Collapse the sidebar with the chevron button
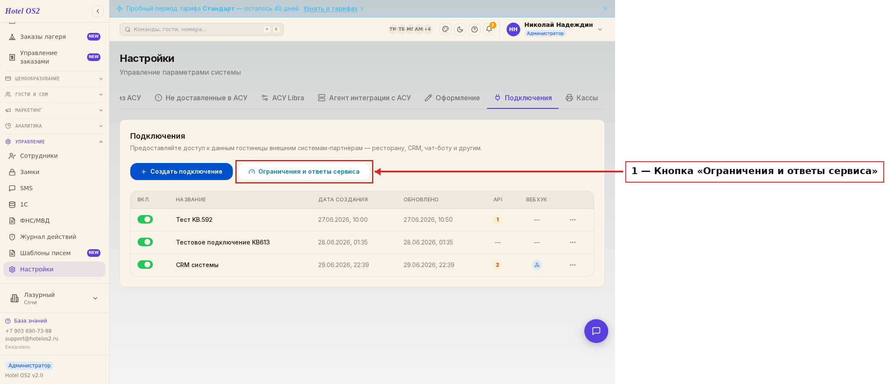 click(98, 11)
